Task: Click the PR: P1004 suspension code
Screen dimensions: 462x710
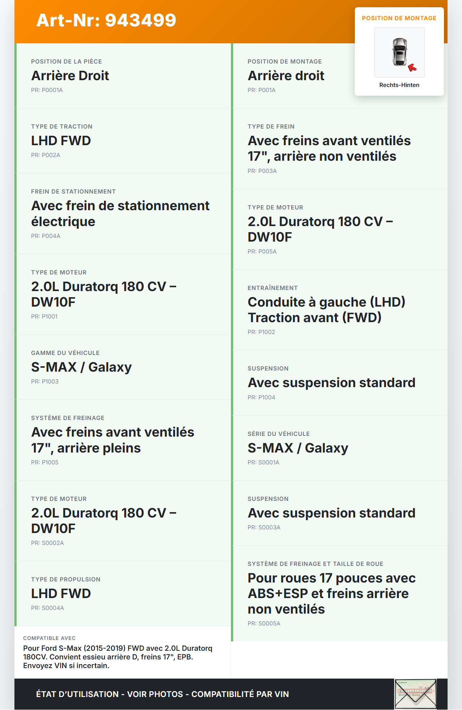Action: click(261, 397)
